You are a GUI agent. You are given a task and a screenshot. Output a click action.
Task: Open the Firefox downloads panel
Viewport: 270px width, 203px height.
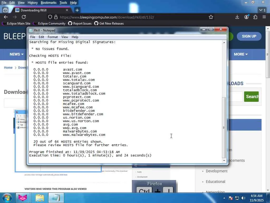(x=237, y=17)
